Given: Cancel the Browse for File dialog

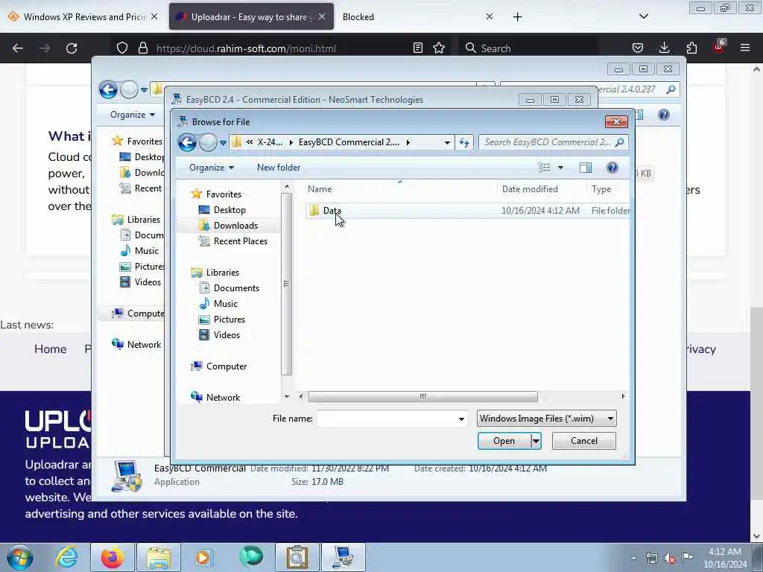Looking at the screenshot, I should pyautogui.click(x=584, y=441).
